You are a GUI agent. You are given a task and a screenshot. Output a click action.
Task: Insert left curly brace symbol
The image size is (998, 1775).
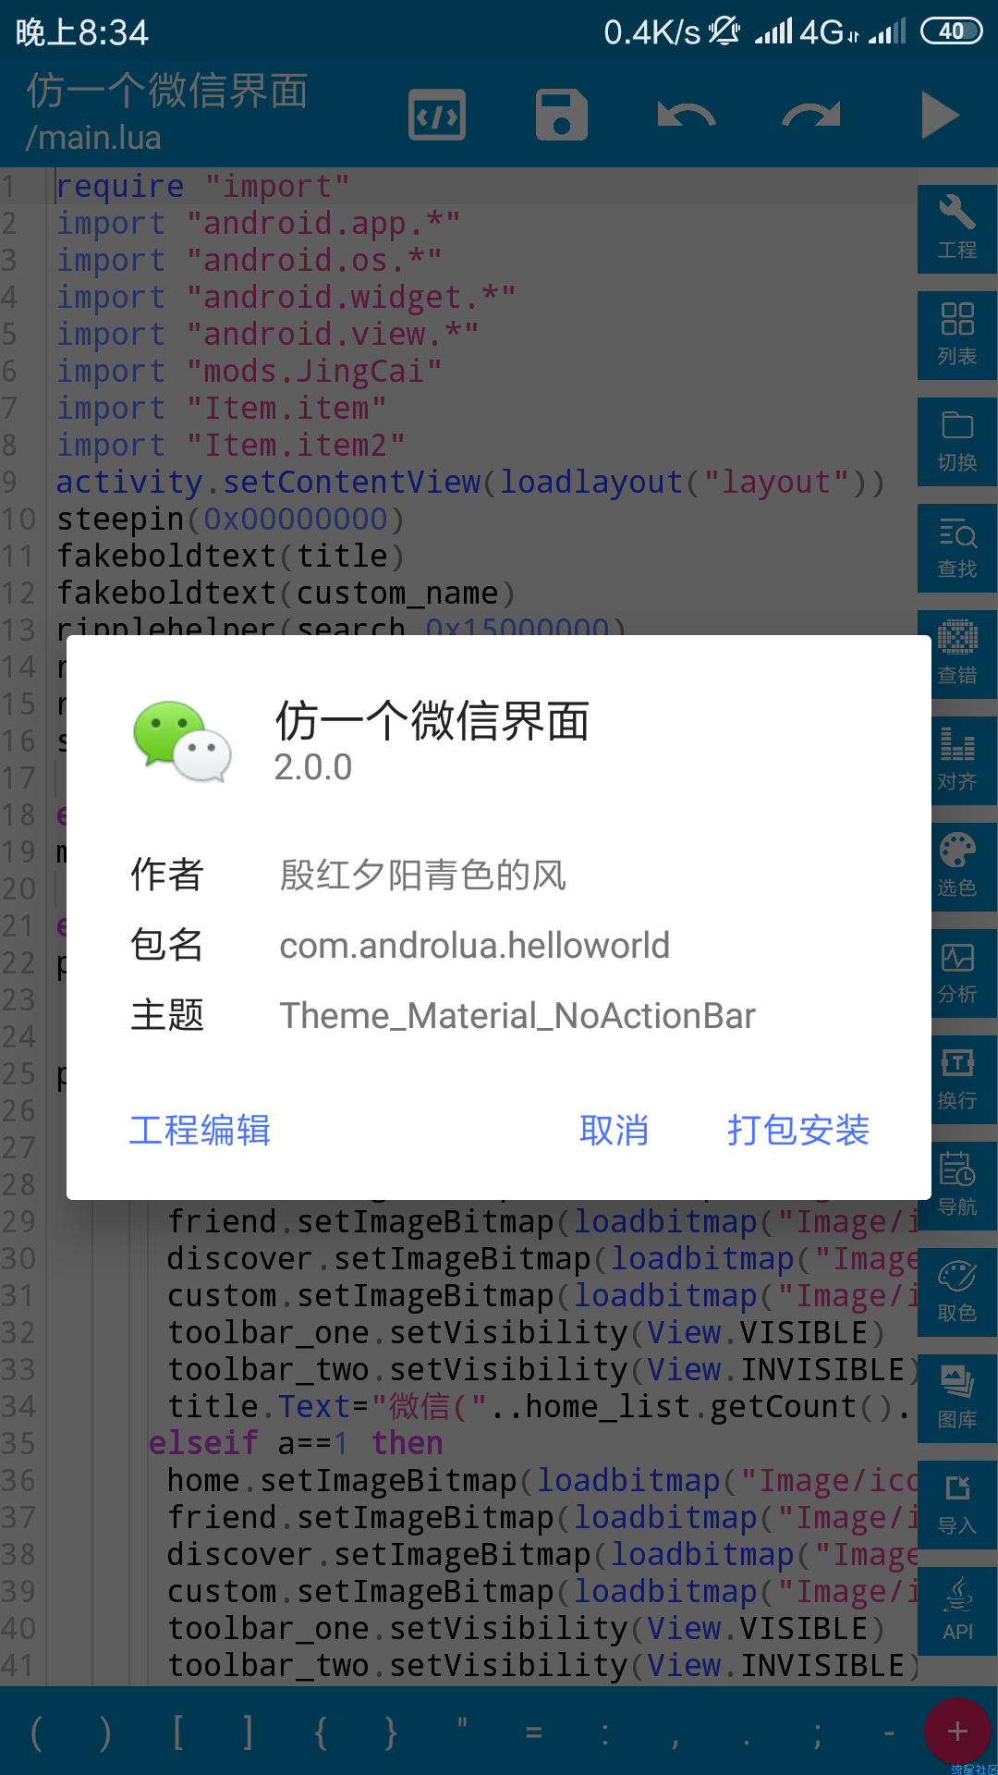(320, 1732)
